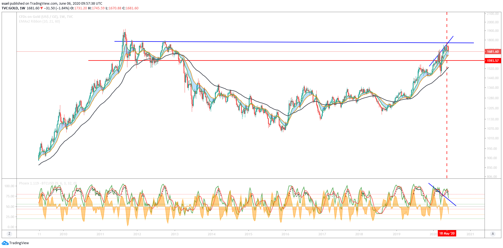Image resolution: width=503 pixels, height=248 pixels.
Task: Click the 1010.00 price axis label
Action: 493,138
